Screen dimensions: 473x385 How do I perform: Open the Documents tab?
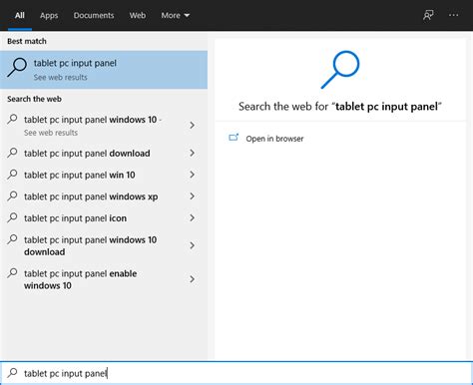pyautogui.click(x=94, y=15)
